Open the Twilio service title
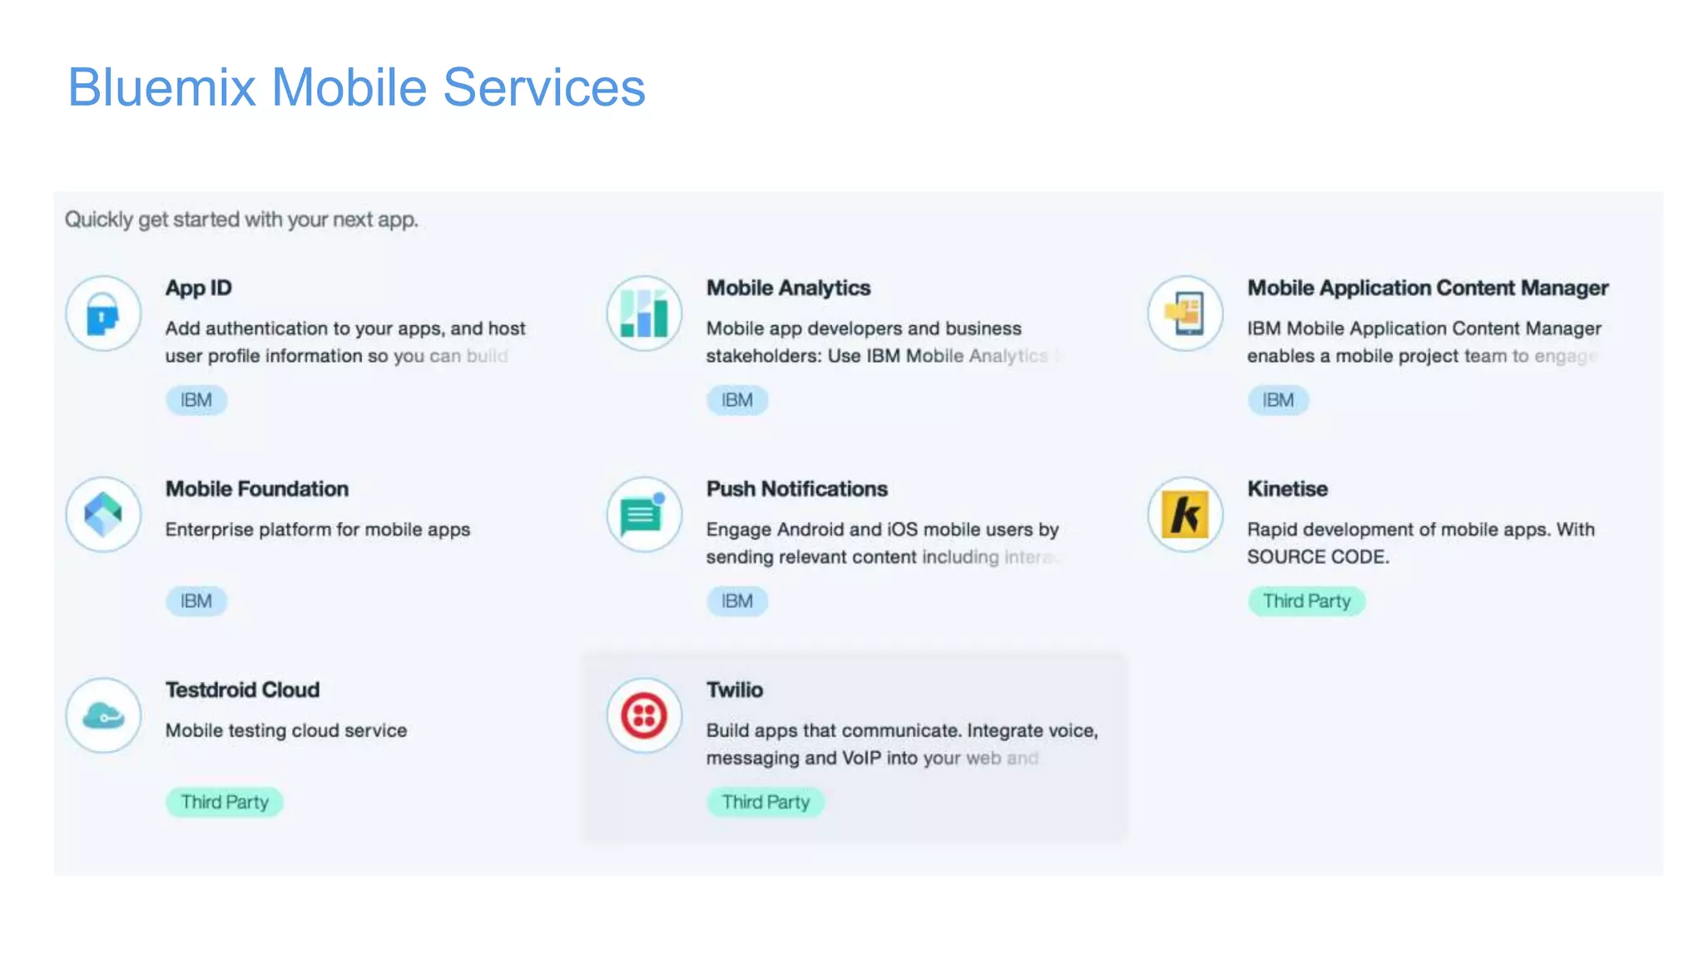The width and height of the screenshot is (1704, 958). click(x=734, y=690)
